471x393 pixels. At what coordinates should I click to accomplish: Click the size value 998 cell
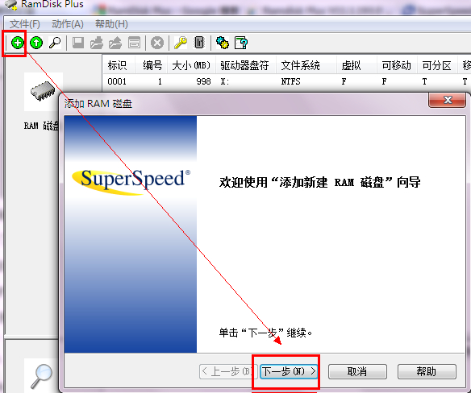[x=204, y=81]
